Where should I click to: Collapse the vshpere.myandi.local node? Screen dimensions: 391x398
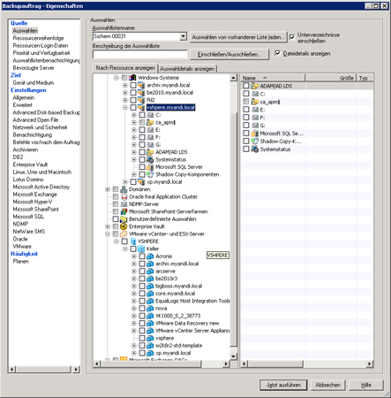point(125,108)
